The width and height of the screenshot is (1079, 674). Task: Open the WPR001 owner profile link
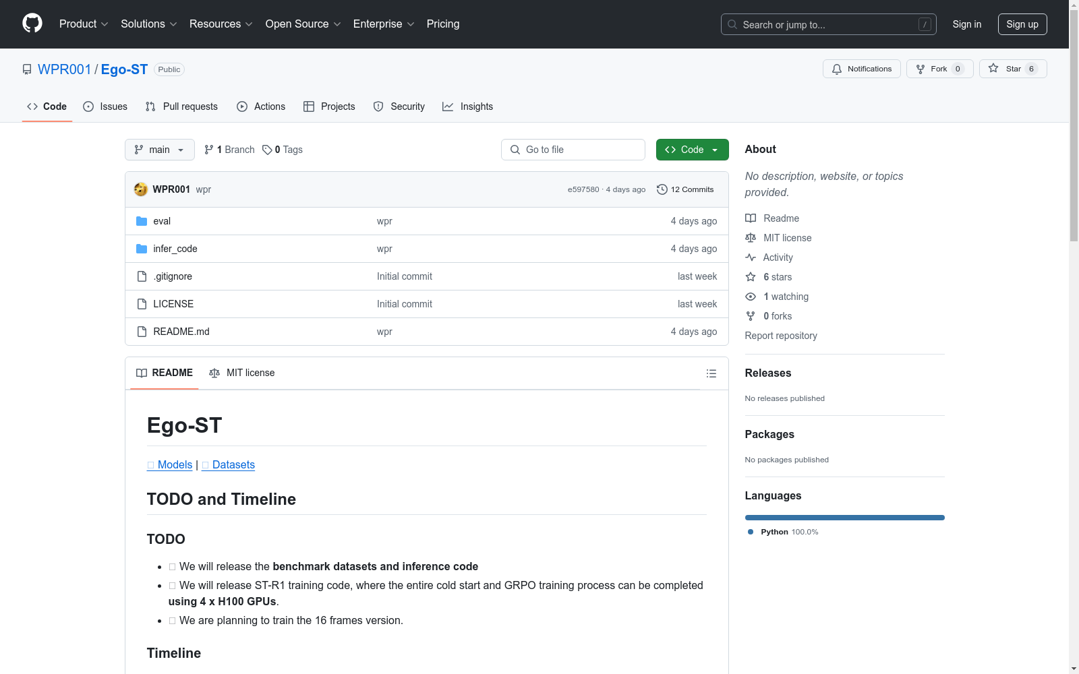tap(64, 69)
